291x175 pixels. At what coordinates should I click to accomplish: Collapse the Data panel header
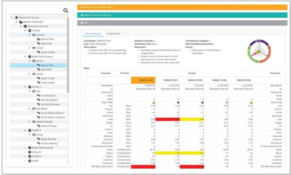click(180, 23)
